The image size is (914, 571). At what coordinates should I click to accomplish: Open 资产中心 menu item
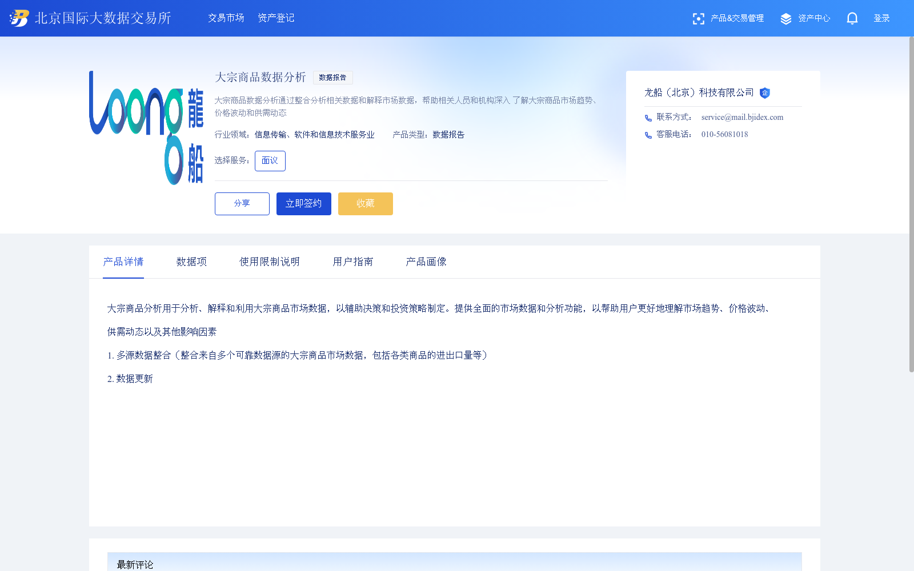click(x=814, y=18)
